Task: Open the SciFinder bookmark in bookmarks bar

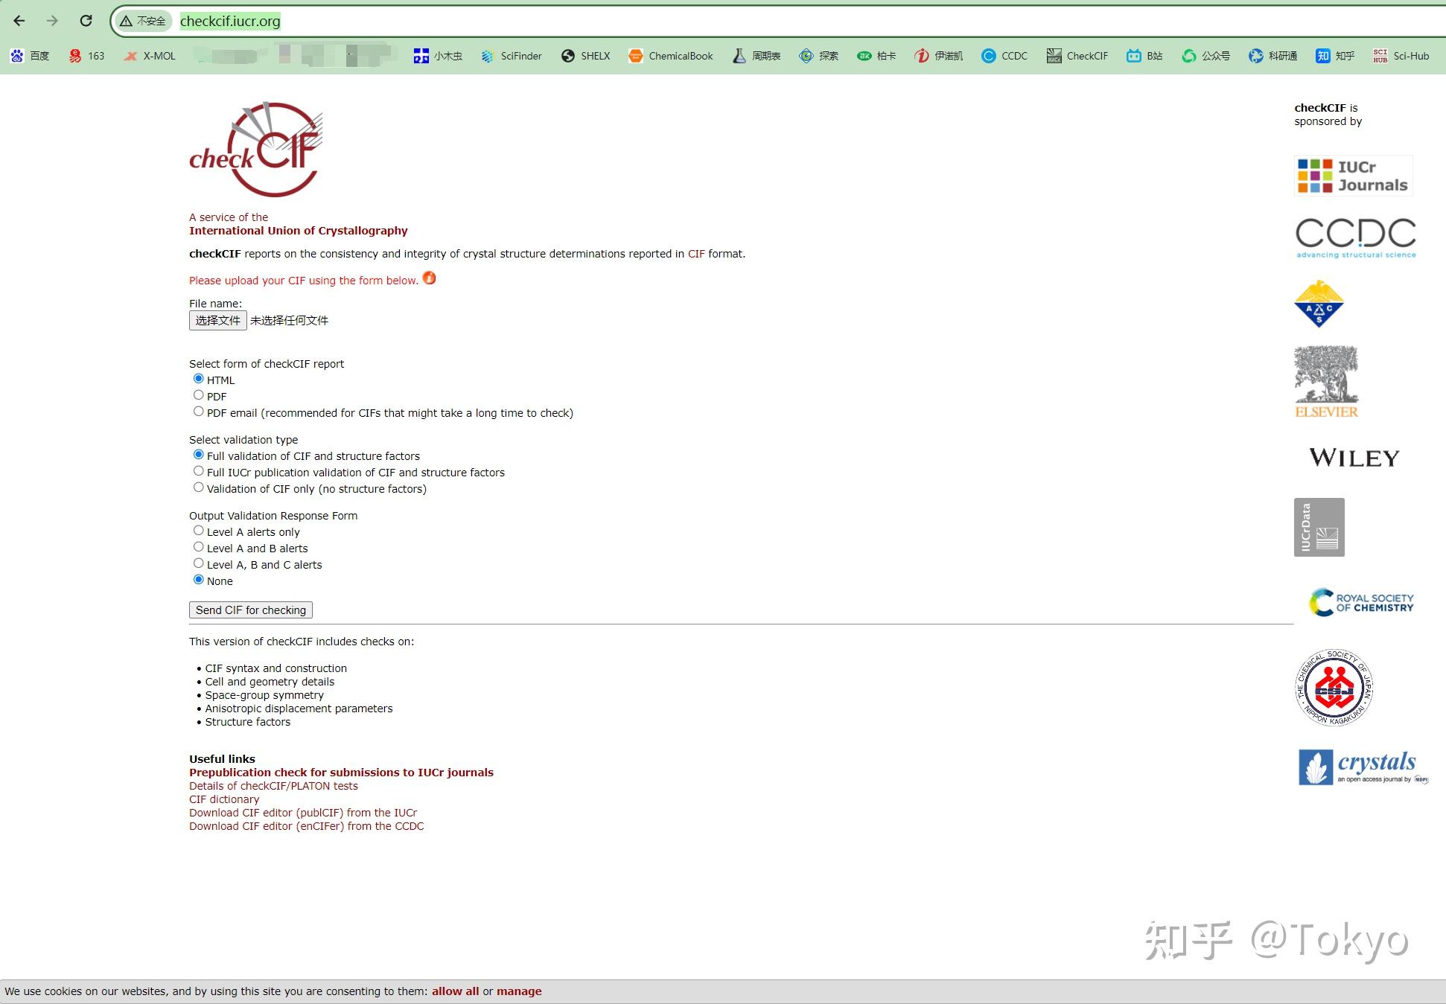Action: tap(512, 56)
